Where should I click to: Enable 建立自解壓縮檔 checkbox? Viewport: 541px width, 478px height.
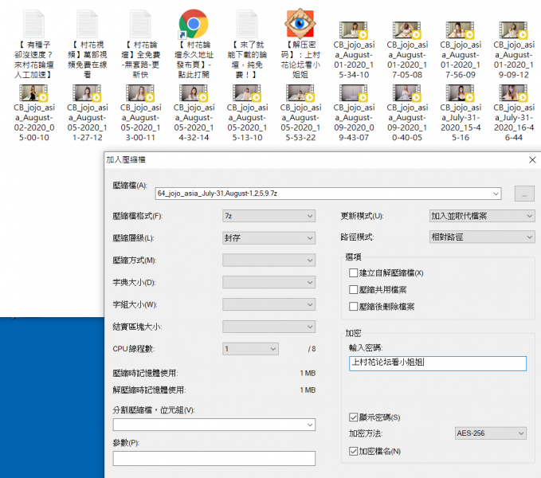(354, 272)
